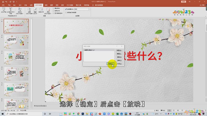Click the Windows Start button
Image resolution: width=207 pixels, height=116 pixels.
click(x=3, y=114)
